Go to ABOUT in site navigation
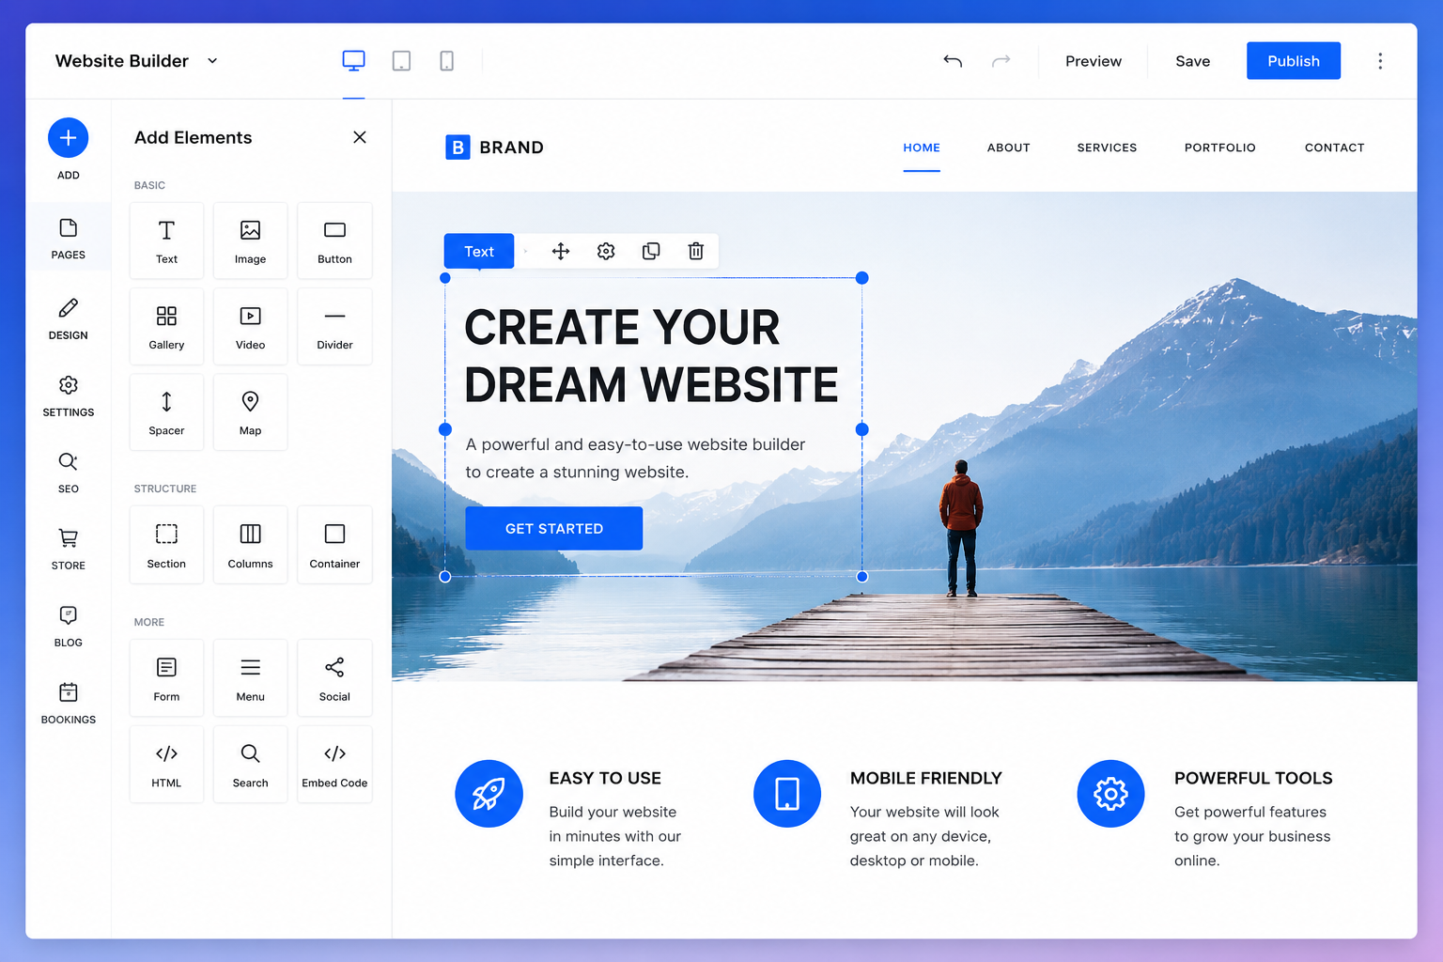The height and width of the screenshot is (962, 1443). [x=1009, y=147]
